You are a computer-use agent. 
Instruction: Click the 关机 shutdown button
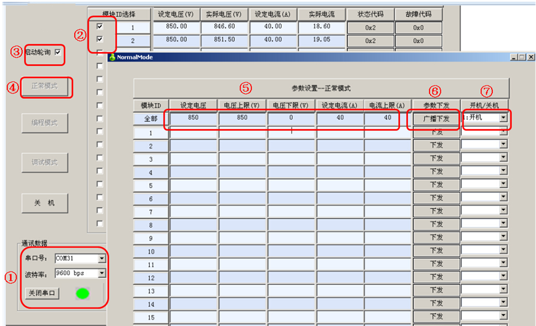coord(45,203)
